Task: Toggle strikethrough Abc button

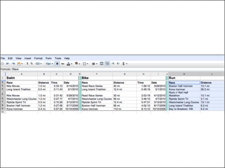Action: [x=63, y=64]
